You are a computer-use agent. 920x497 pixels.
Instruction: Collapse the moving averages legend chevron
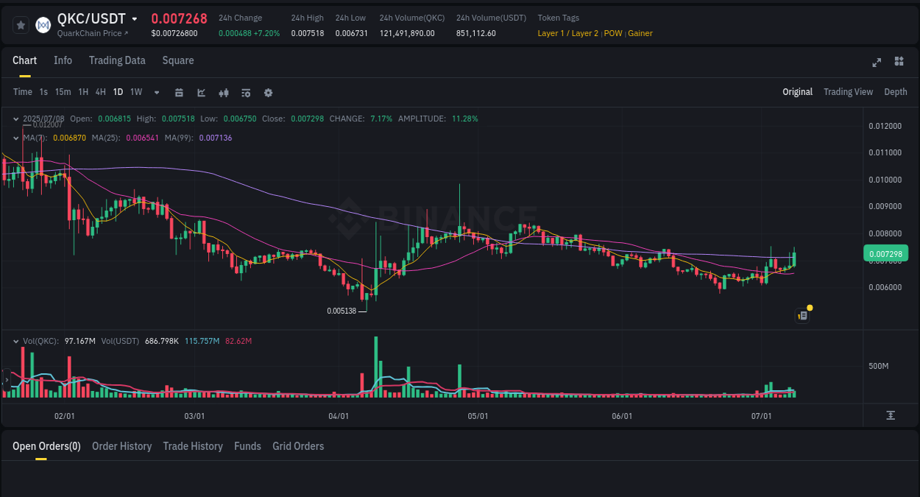16,137
